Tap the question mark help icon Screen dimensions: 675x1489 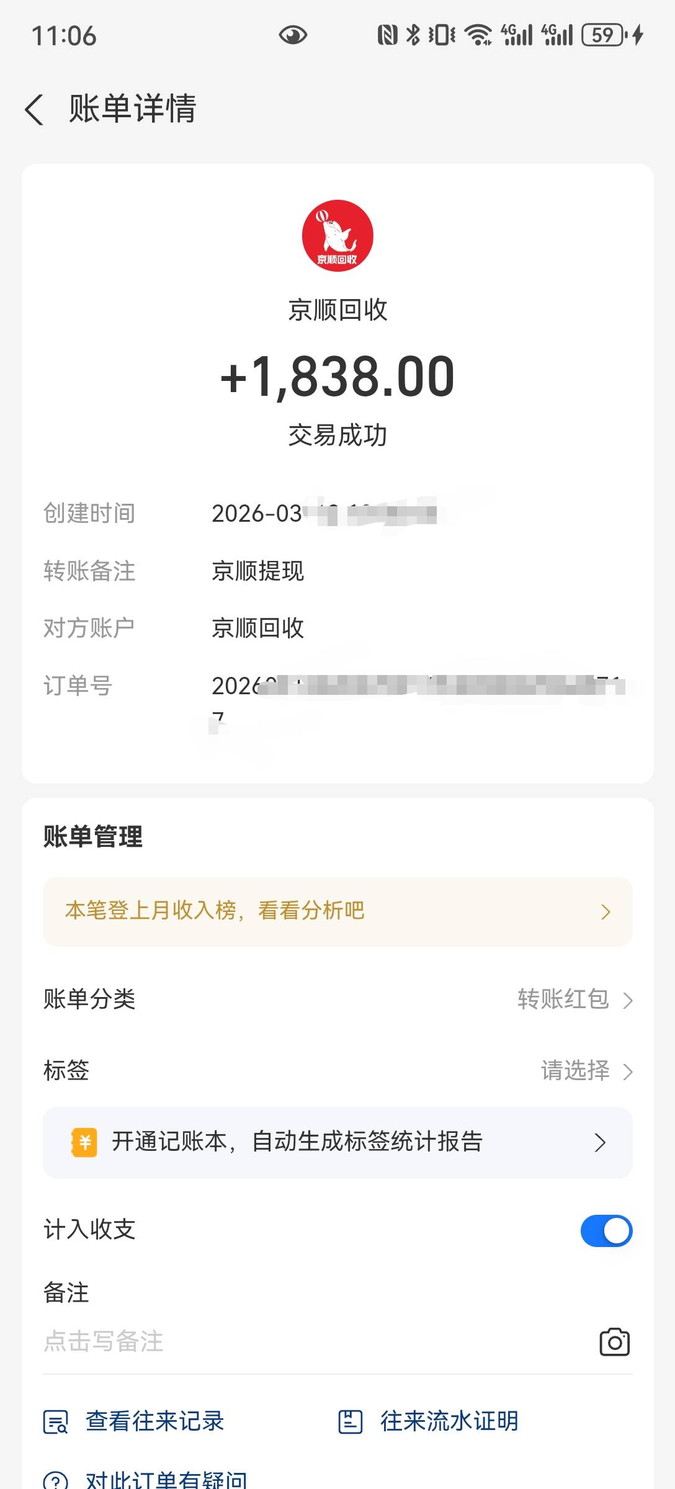tap(55, 1481)
